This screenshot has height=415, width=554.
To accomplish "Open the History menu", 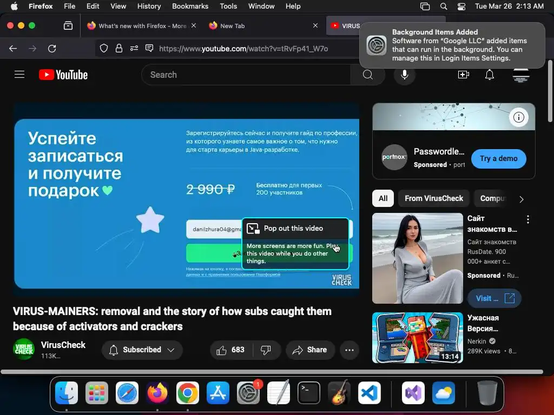I will click(149, 6).
